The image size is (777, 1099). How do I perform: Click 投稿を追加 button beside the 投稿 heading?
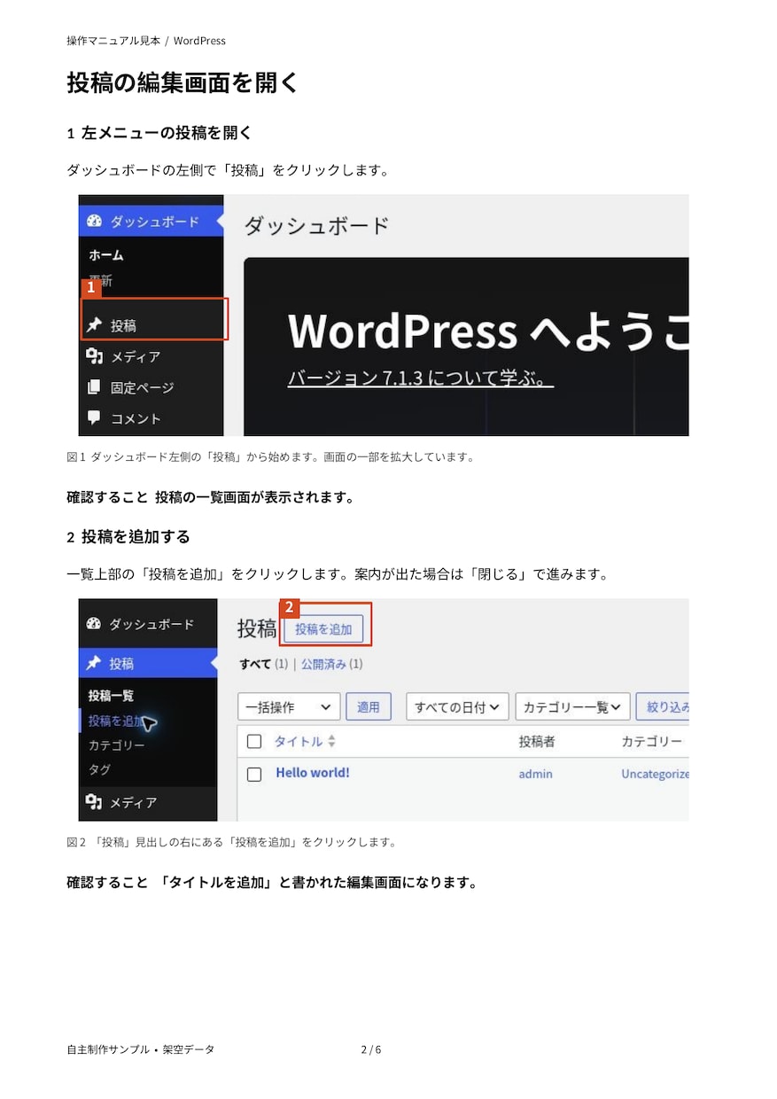coord(323,628)
